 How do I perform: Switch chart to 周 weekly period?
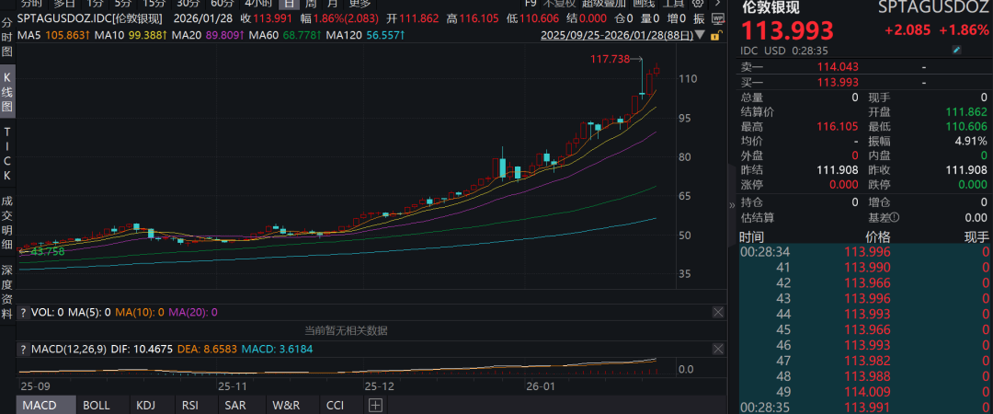(309, 4)
